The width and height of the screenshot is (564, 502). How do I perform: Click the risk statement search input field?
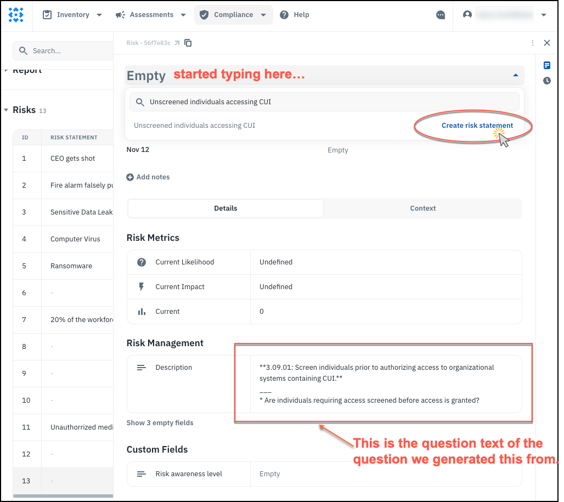pyautogui.click(x=329, y=102)
